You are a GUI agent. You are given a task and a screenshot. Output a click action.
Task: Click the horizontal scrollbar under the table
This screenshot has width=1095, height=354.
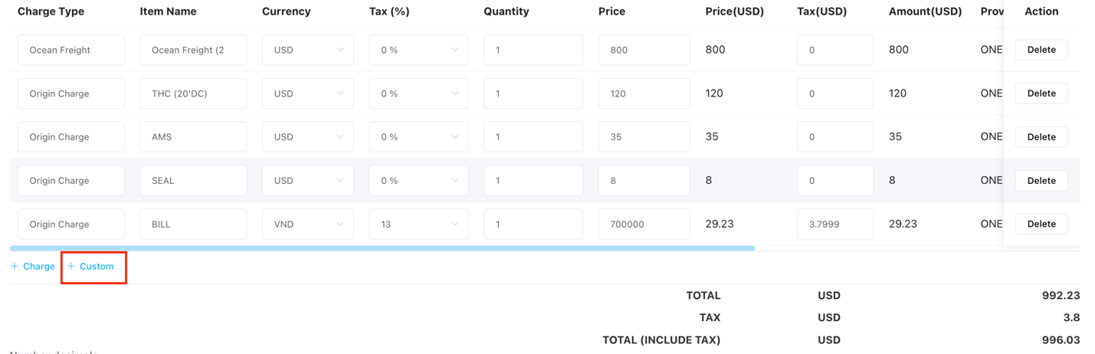382,248
